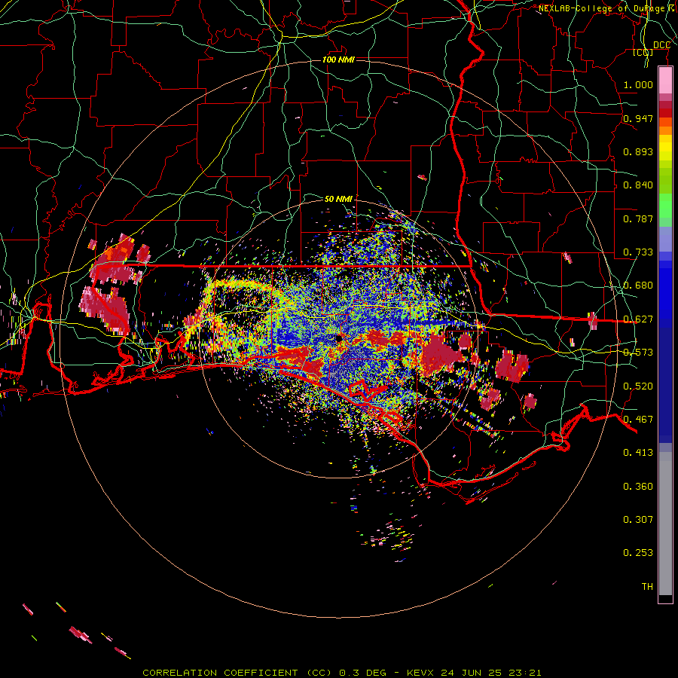Click the 0.787 scale label
Screen dimensions: 678x678
point(638,218)
